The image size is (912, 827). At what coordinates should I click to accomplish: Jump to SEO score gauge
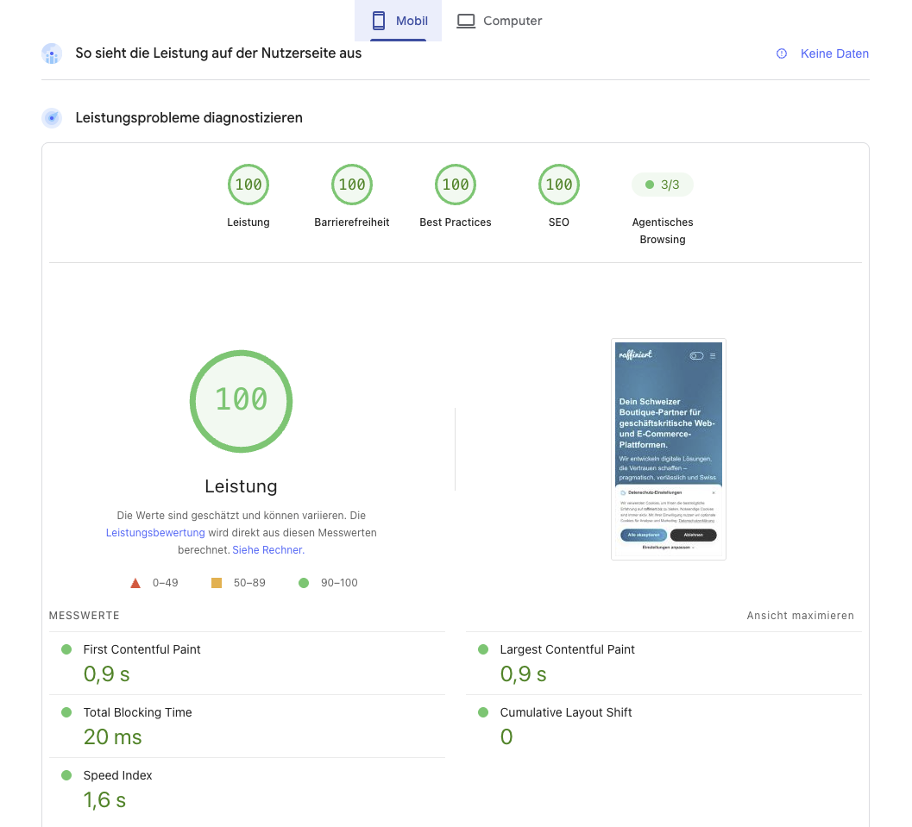[559, 185]
